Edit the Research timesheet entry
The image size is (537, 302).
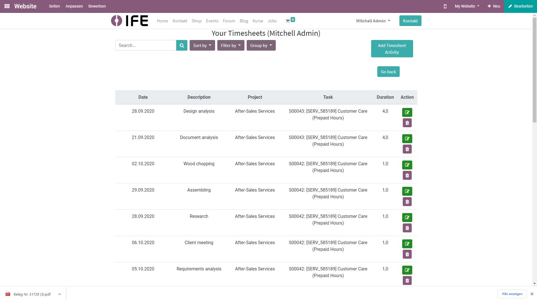point(407,218)
